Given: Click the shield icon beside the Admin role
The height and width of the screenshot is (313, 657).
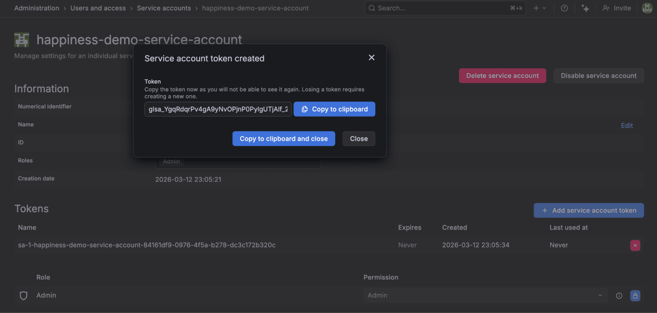Looking at the screenshot, I should click(x=23, y=295).
